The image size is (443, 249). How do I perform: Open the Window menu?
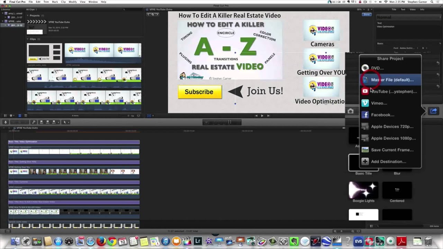point(93,2)
